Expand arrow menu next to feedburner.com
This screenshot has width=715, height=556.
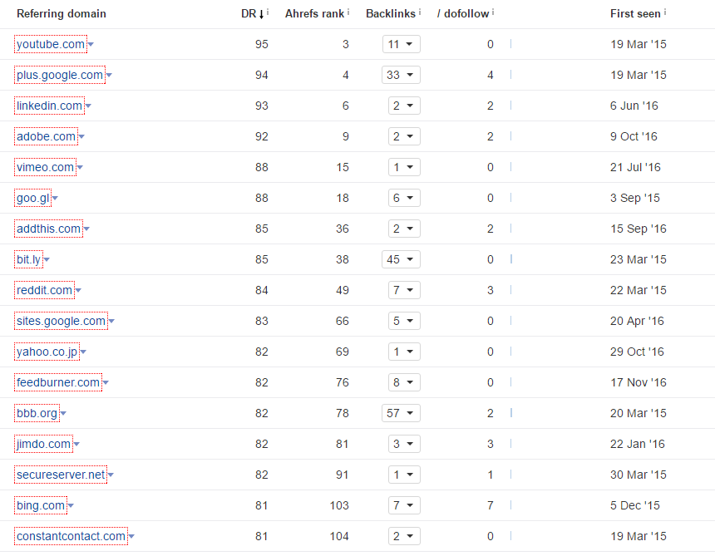coord(106,383)
